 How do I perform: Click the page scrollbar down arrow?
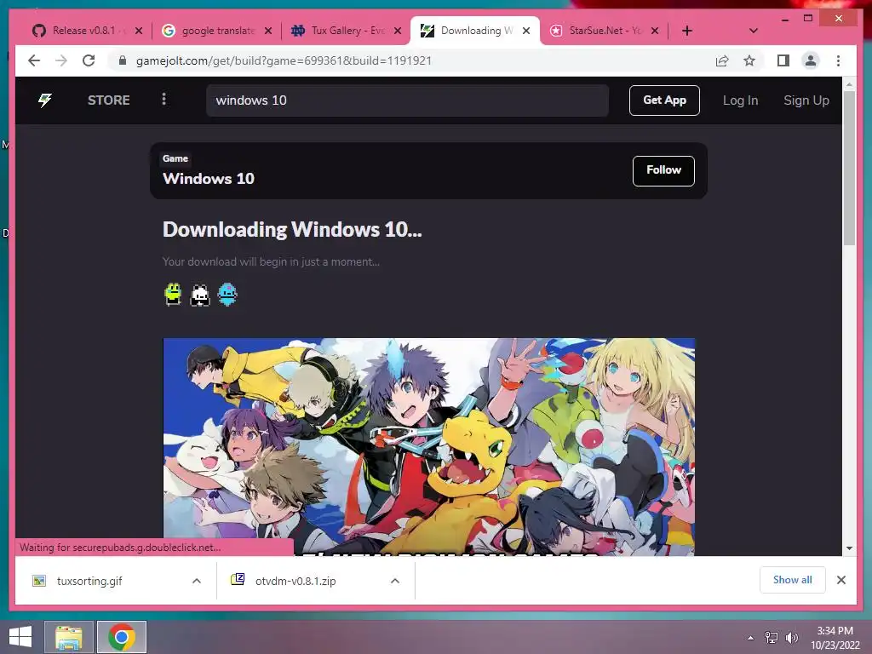pyautogui.click(x=849, y=548)
